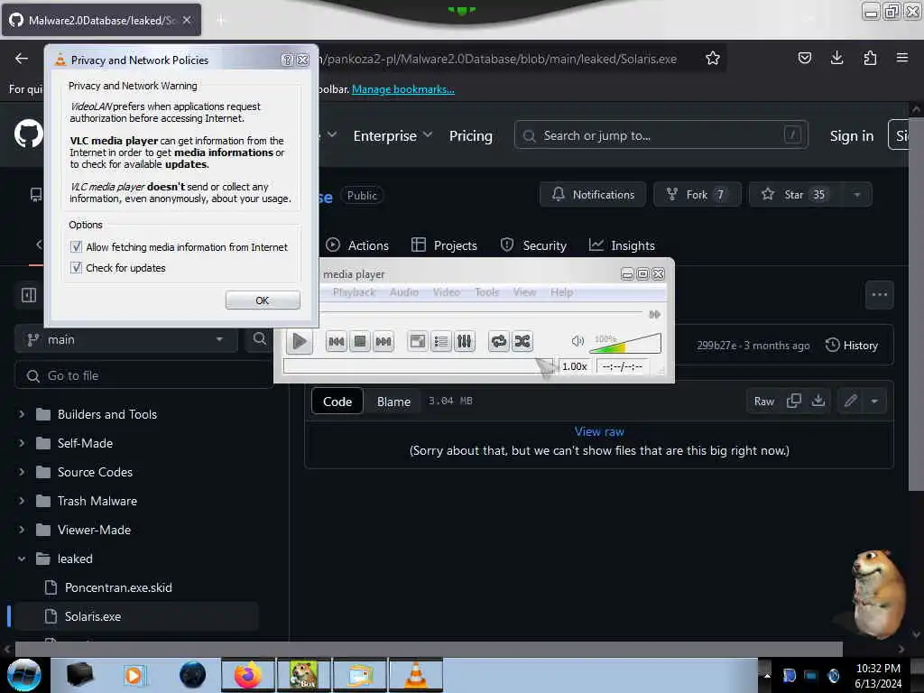The height and width of the screenshot is (693, 924).
Task: Click VLC next media button
Action: (383, 341)
